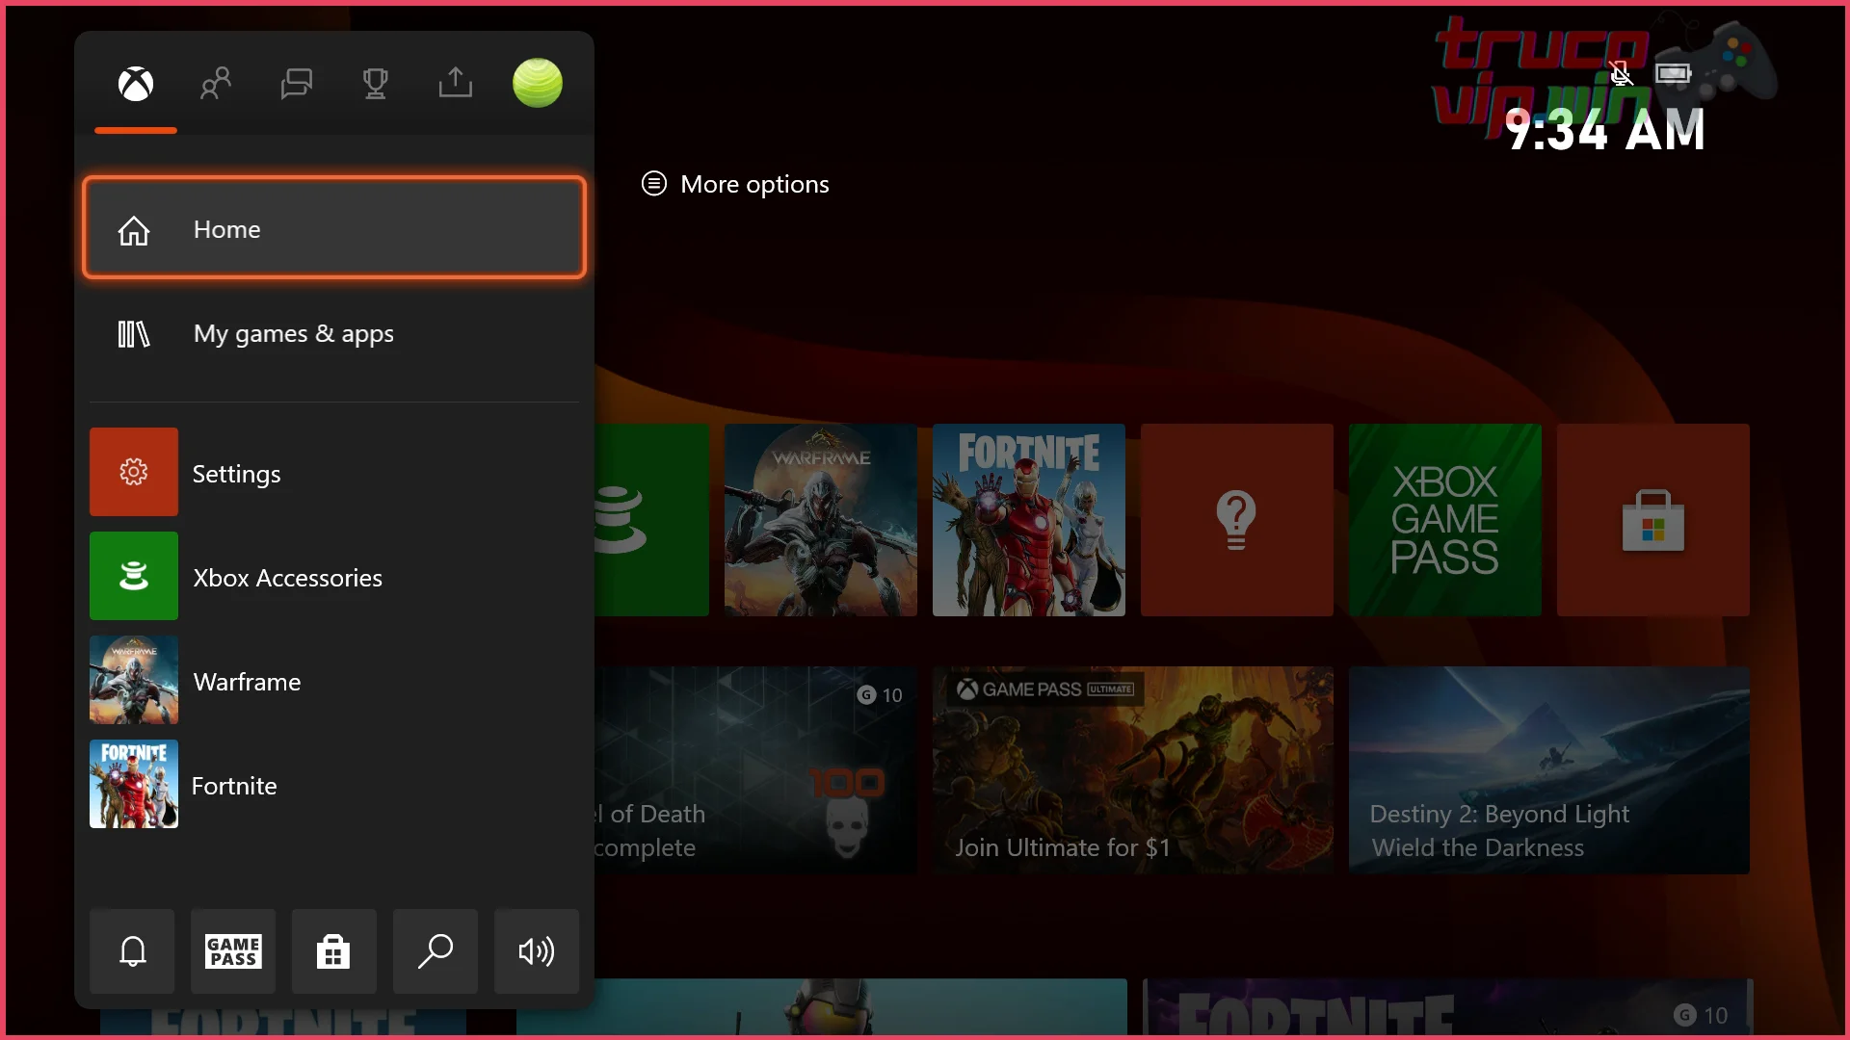Open the green Xbox Accessories dashboard tile
Image resolution: width=1850 pixels, height=1040 pixels.
tap(652, 520)
